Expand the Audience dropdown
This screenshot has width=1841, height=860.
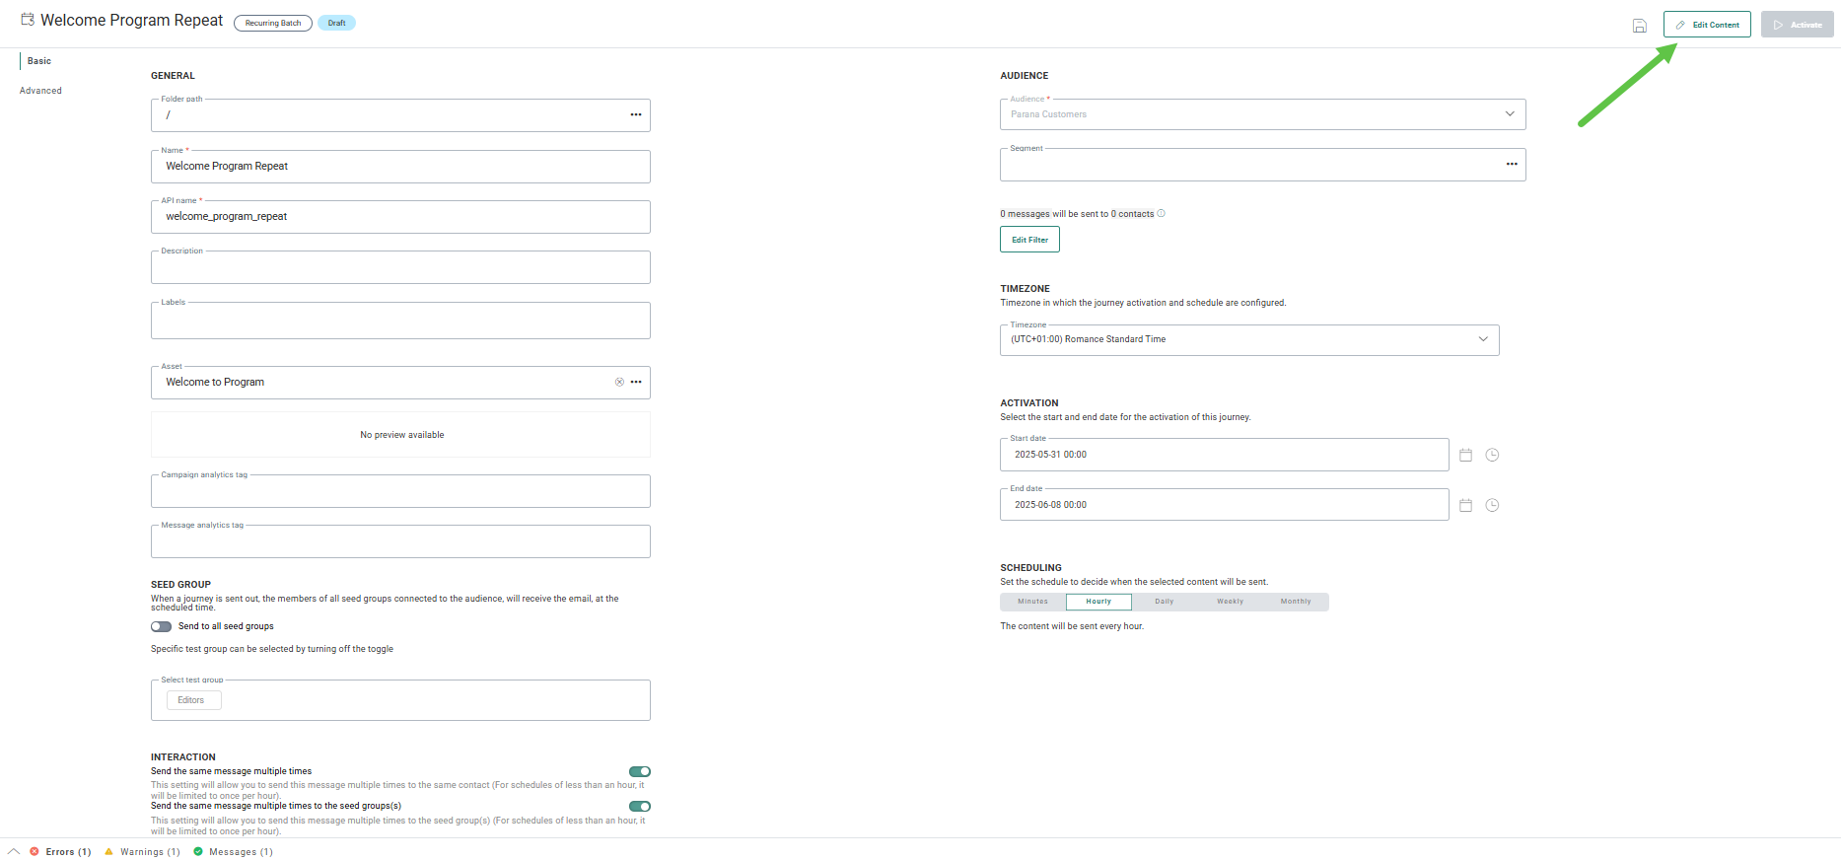(x=1509, y=114)
